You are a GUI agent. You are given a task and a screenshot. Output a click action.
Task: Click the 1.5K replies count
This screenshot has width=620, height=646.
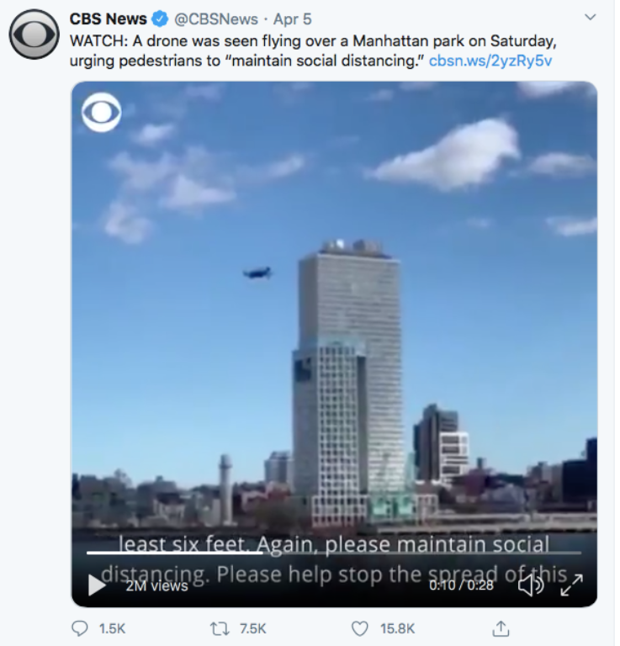pos(112,628)
